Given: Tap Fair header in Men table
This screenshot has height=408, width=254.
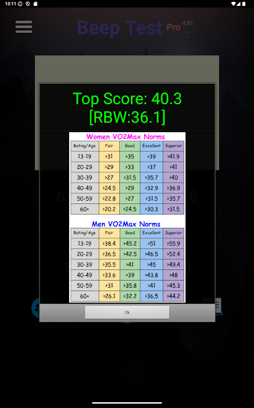Looking at the screenshot, I should 109,232.
